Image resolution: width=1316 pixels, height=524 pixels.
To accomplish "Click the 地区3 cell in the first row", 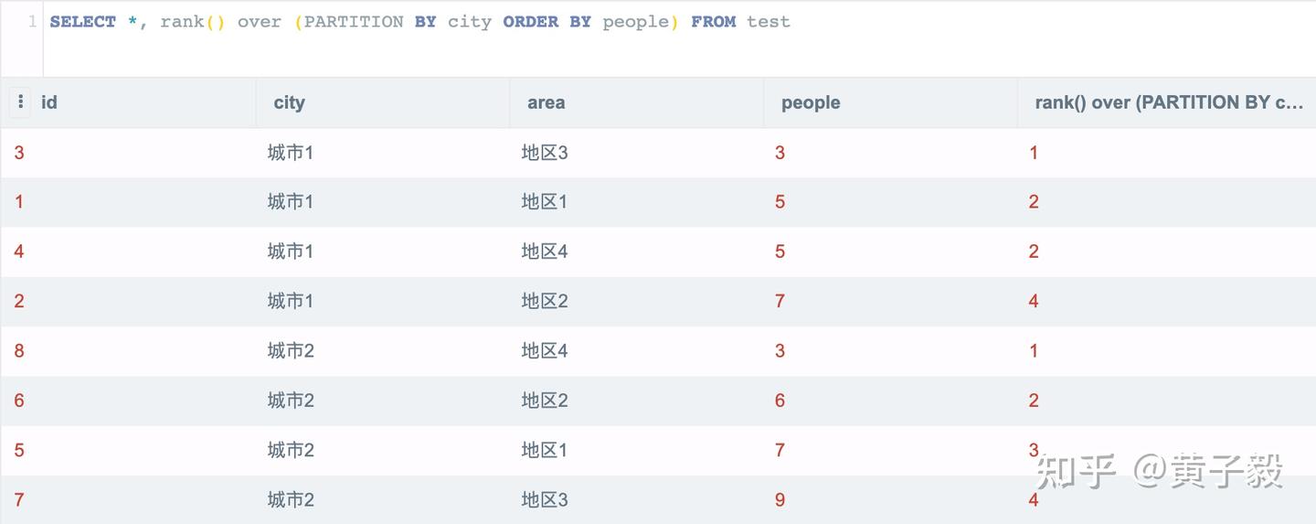I will pos(545,153).
